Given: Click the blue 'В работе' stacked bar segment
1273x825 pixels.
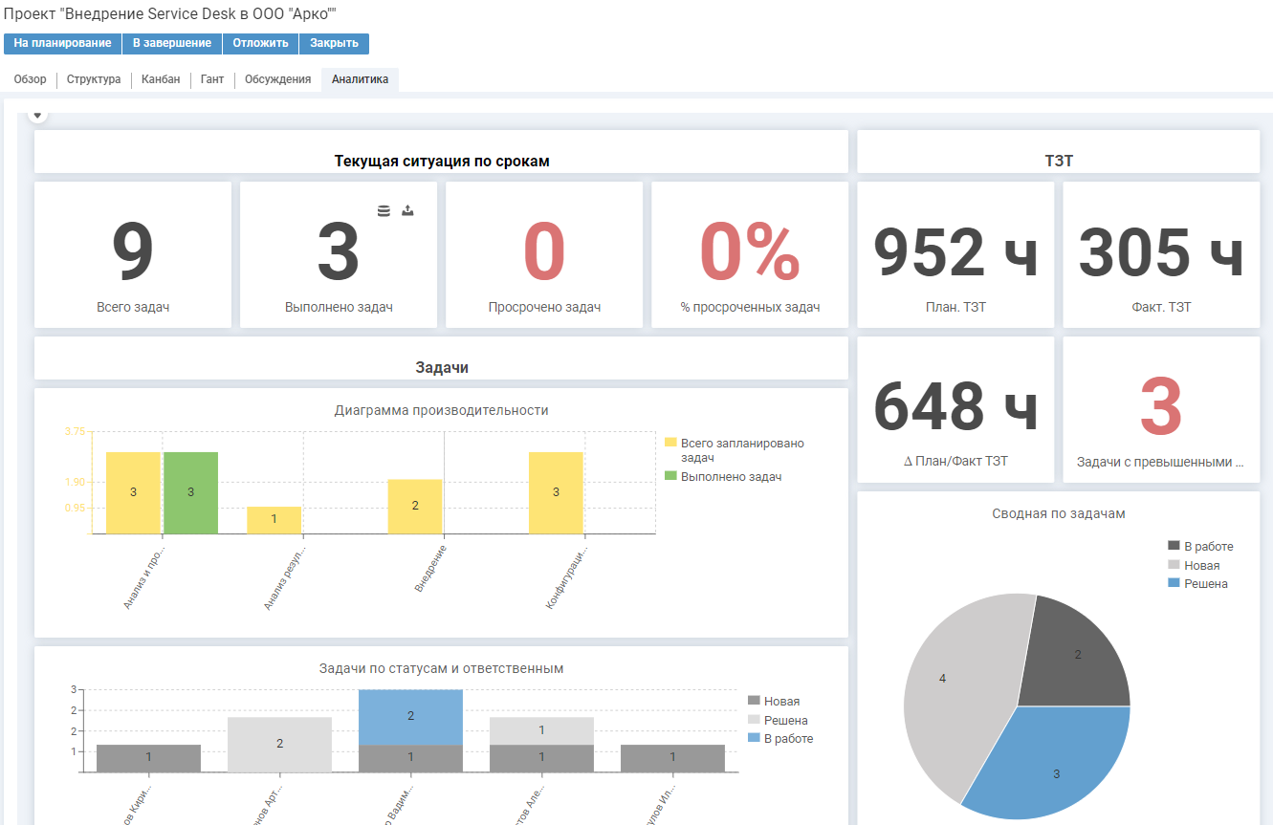Looking at the screenshot, I should click(x=410, y=715).
